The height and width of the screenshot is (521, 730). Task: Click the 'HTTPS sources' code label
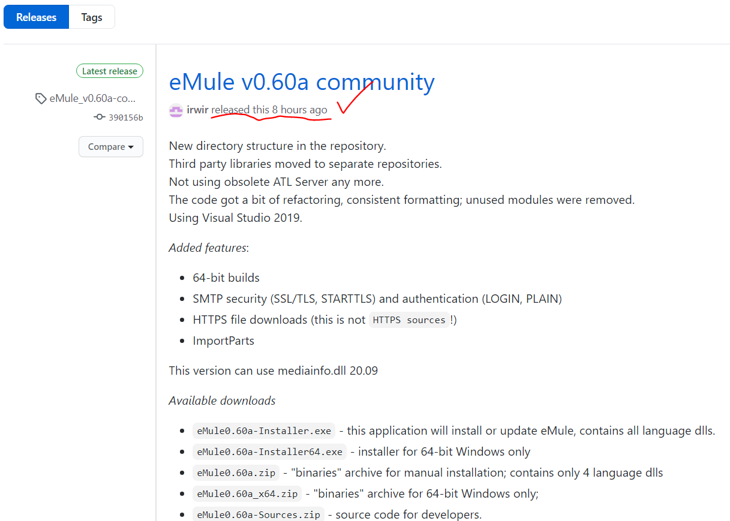pyautogui.click(x=409, y=320)
